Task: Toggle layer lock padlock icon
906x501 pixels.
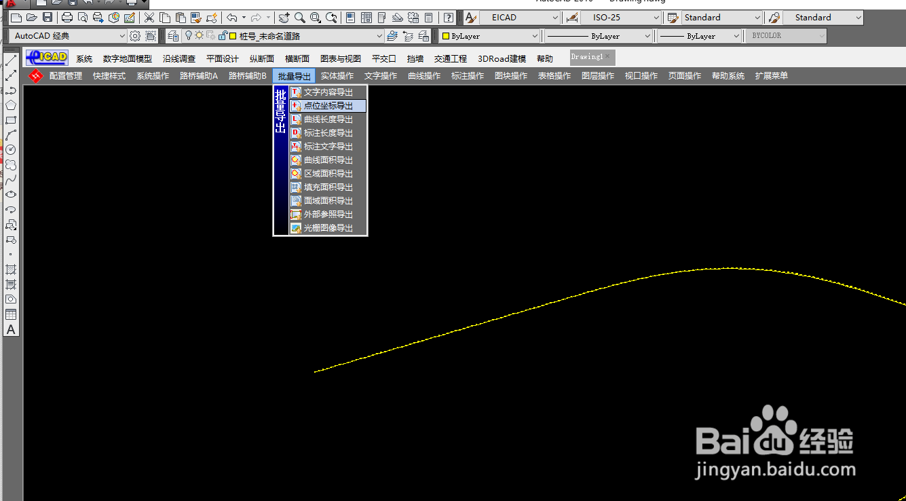Action: (222, 36)
